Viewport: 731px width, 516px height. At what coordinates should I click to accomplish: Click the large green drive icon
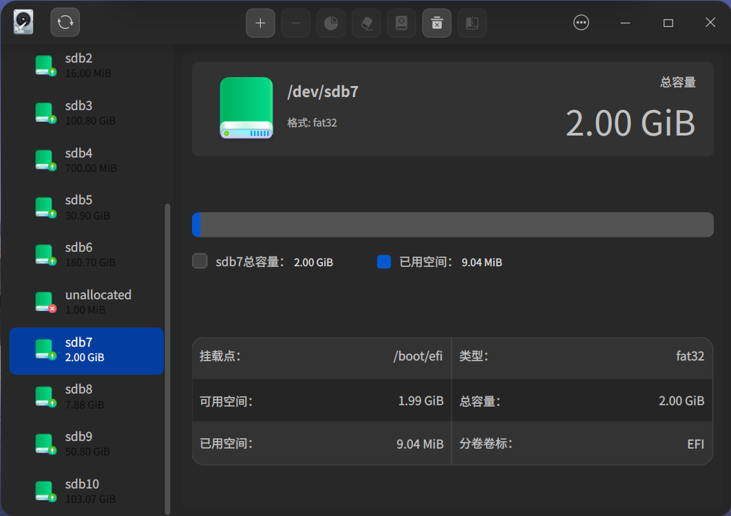click(x=246, y=108)
